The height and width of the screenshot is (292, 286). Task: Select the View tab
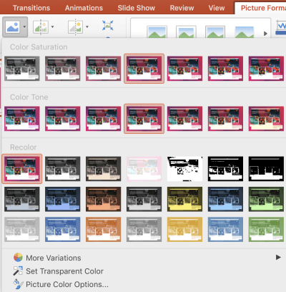pyautogui.click(x=217, y=8)
